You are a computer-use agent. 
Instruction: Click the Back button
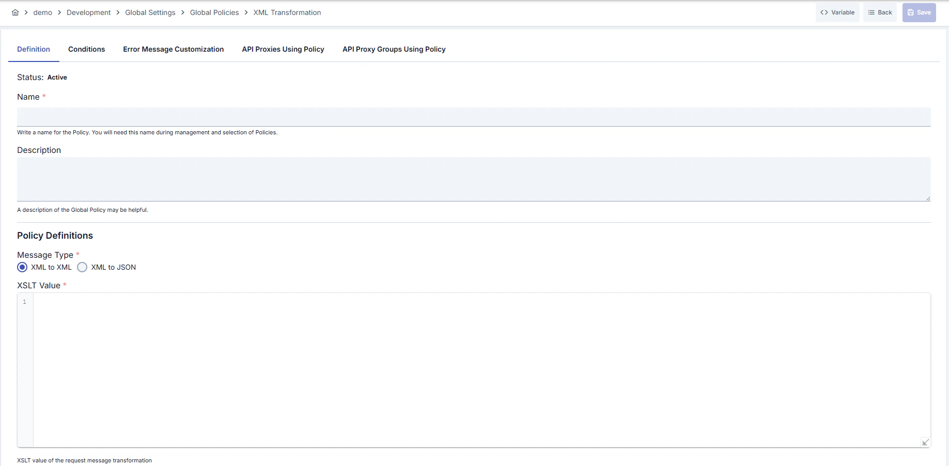(x=880, y=12)
